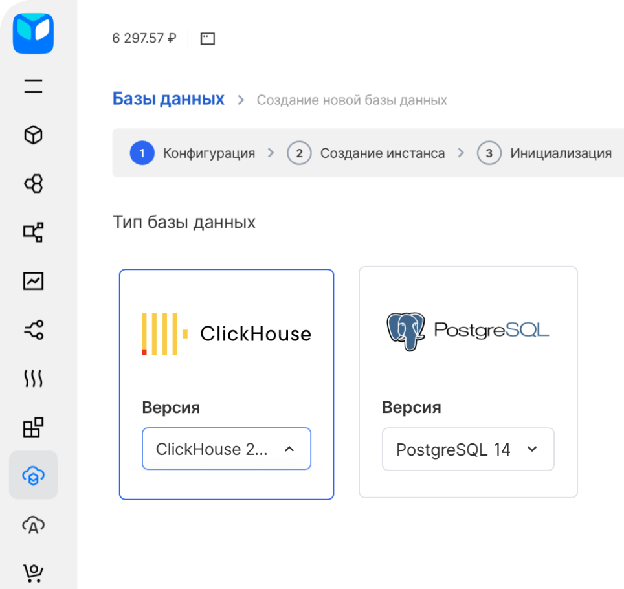
Task: Collapse the ClickHouse version dropdown
Action: (227, 449)
